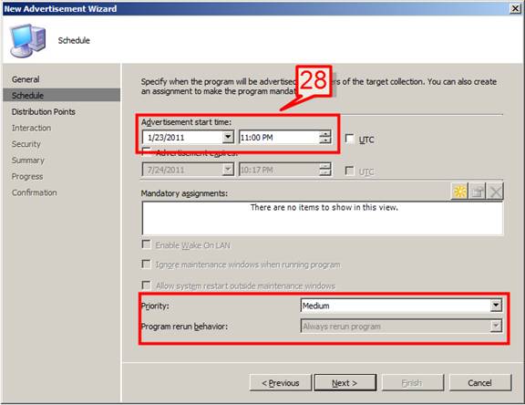
Task: Go to the General wizard page
Action: point(26,79)
